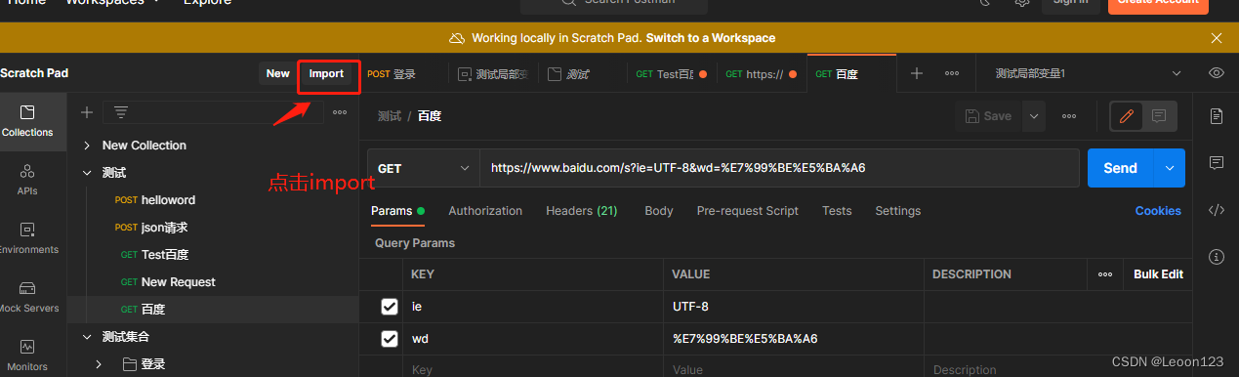This screenshot has width=1239, height=377.
Task: Open request options three dots beside Save
Action: tap(1069, 115)
